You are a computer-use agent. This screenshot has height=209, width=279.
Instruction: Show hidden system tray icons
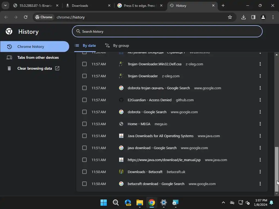(223, 202)
